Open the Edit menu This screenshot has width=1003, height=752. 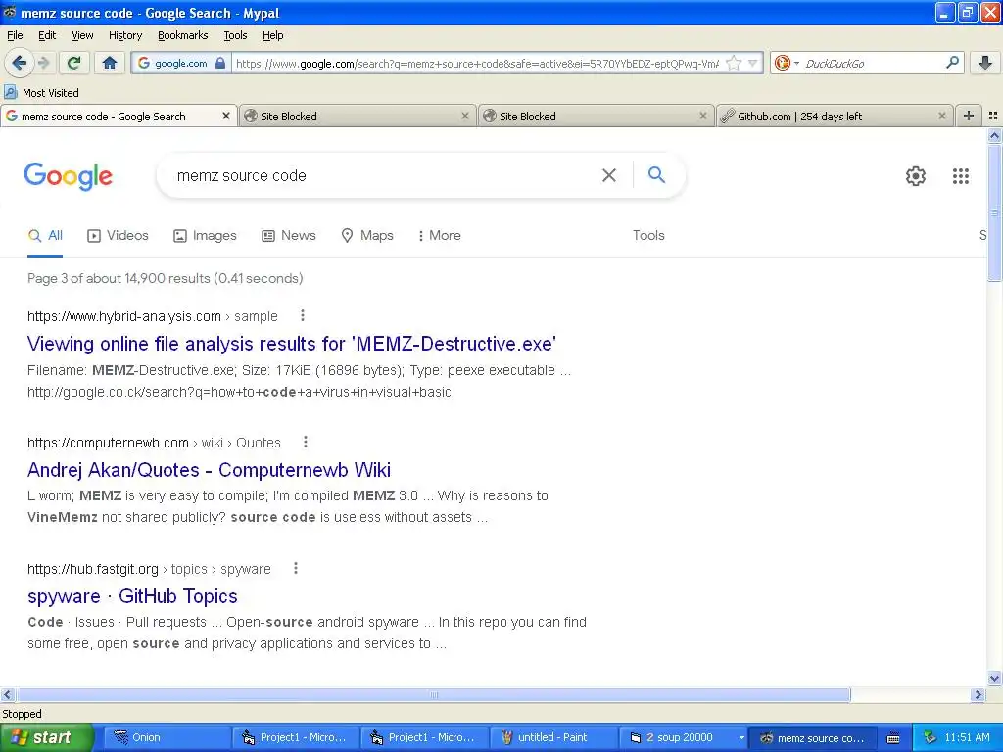47,35
